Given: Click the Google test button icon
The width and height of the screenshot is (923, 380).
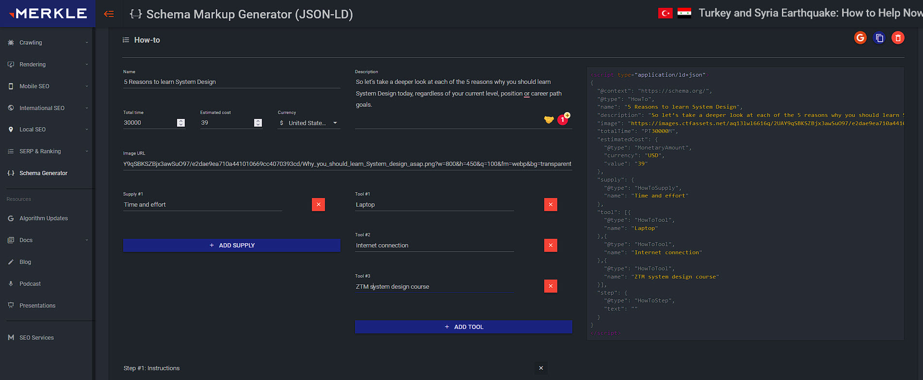Looking at the screenshot, I should coord(860,38).
